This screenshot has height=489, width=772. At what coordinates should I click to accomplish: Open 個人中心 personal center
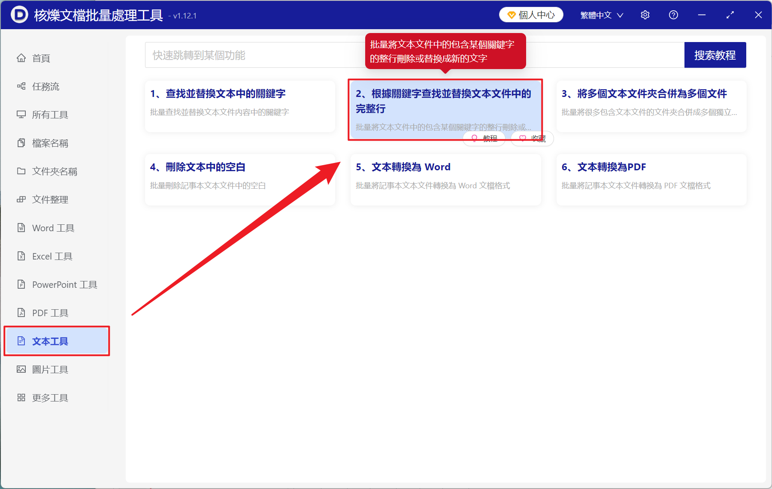531,14
